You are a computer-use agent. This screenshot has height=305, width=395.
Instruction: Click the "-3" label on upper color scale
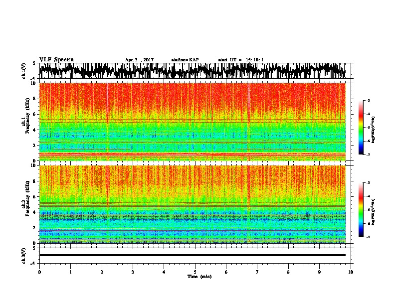coord(368,101)
